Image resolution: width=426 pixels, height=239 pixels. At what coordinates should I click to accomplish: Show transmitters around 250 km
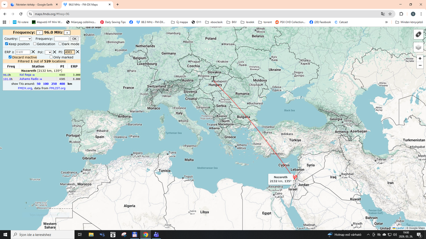pos(54,84)
